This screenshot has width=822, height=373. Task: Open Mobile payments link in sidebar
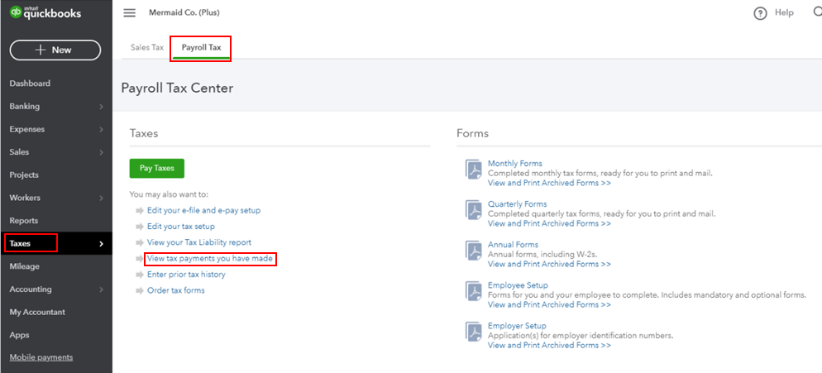(x=41, y=358)
